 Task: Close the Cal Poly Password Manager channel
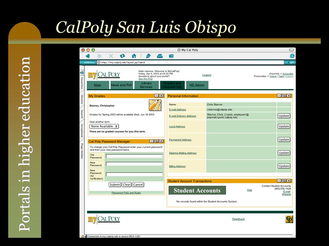click(x=161, y=141)
